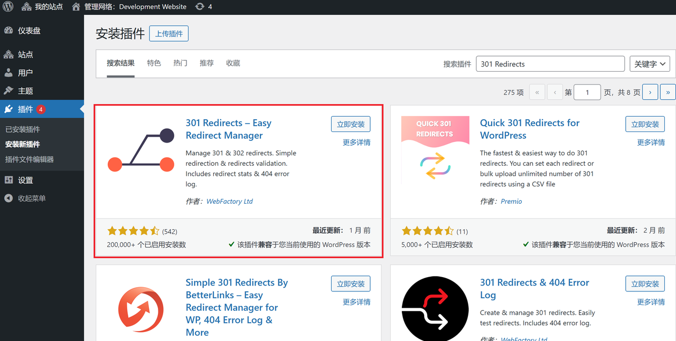Click the current page number field
Viewport: 676px width, 341px height.
pyautogui.click(x=587, y=92)
